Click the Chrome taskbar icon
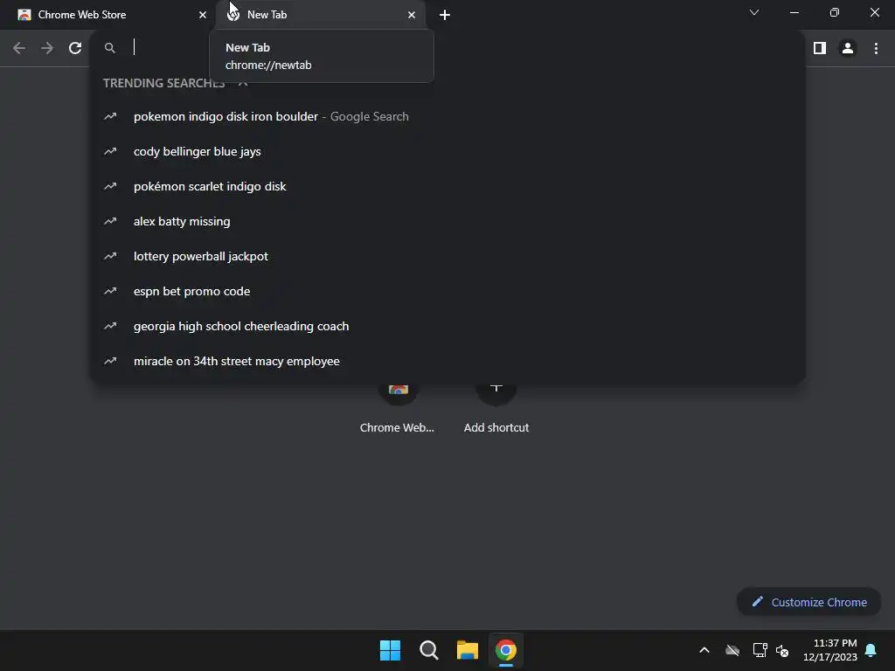Image resolution: width=895 pixels, height=671 pixels. (x=506, y=650)
